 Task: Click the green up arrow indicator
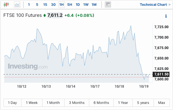pos(44,15)
